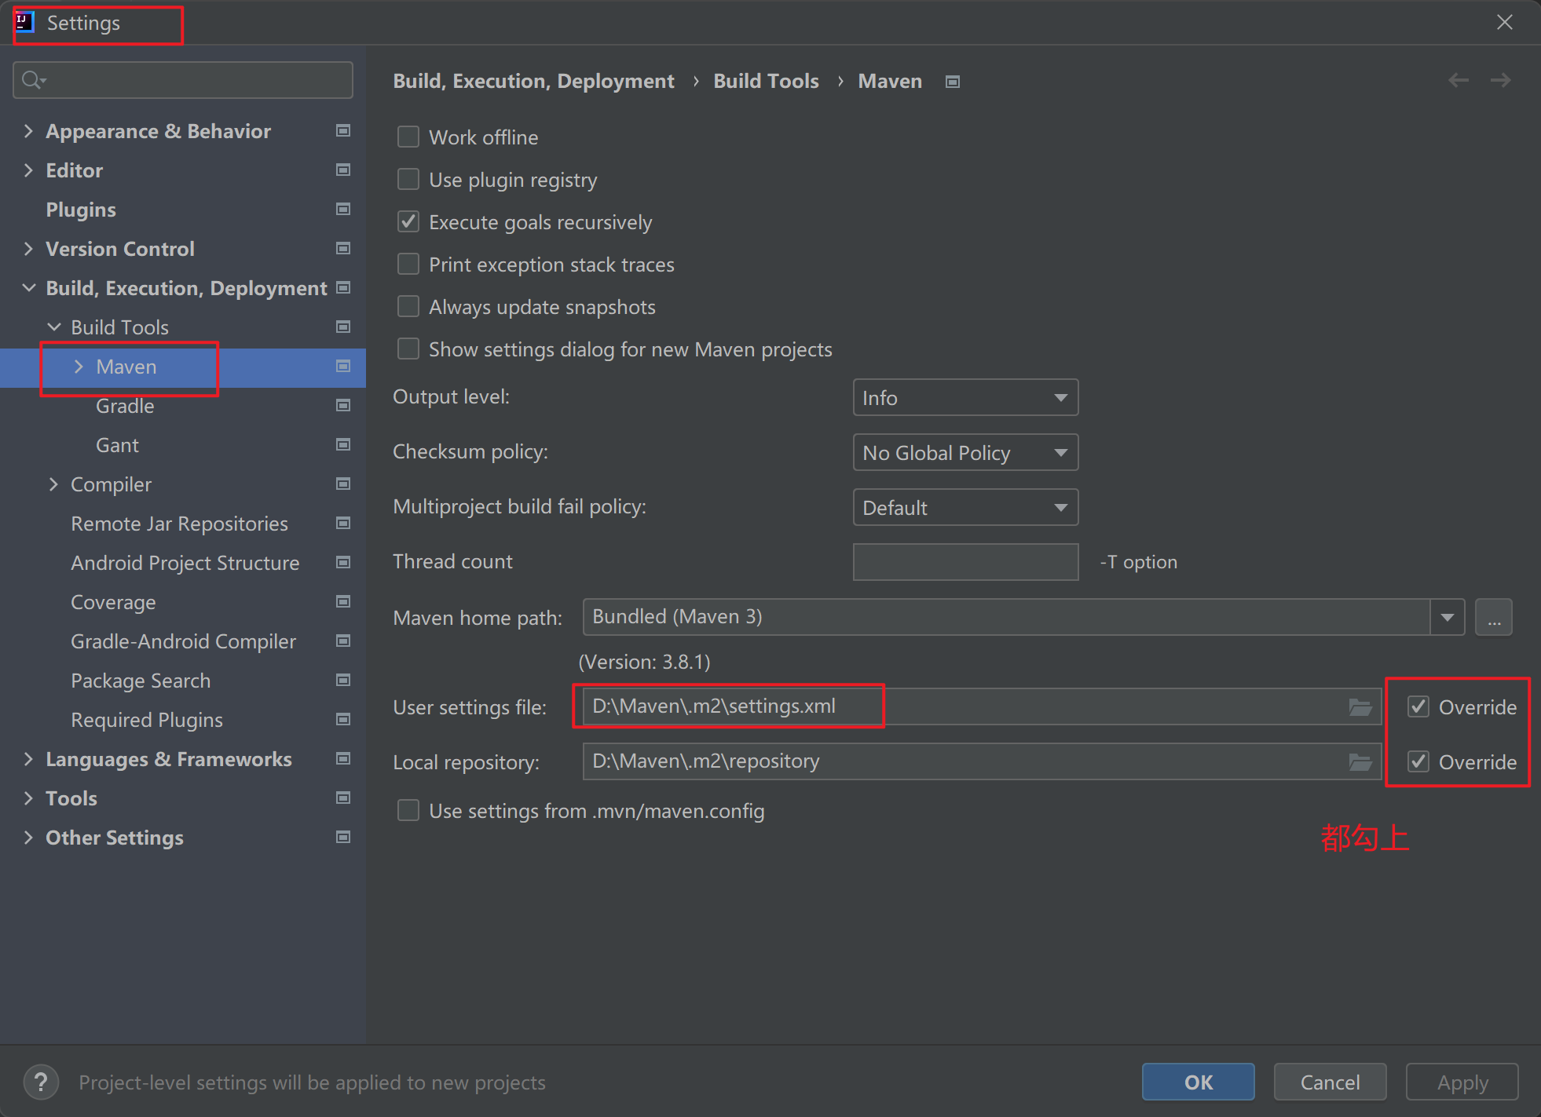This screenshot has height=1117, width=1541.
Task: Open the Checksum policy combo box
Action: pyautogui.click(x=964, y=453)
